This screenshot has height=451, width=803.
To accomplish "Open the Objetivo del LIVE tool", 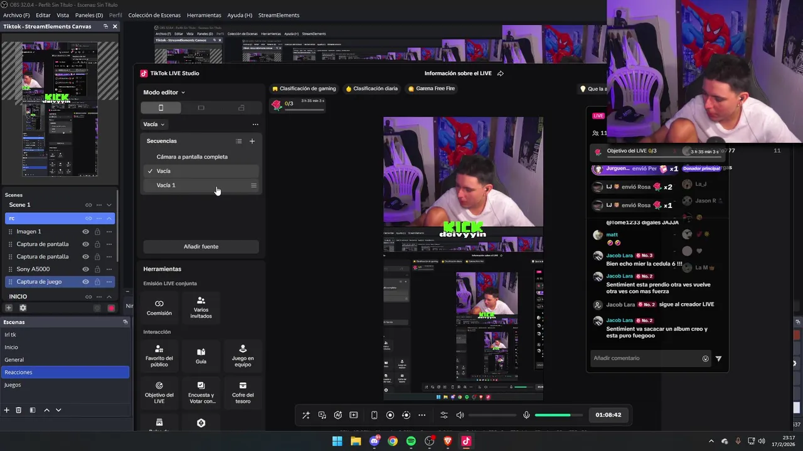I will click(159, 393).
